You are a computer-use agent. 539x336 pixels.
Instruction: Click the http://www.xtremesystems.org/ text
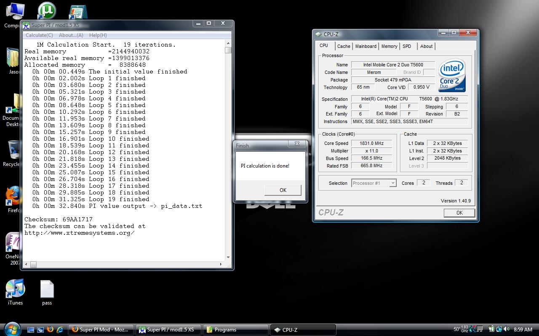(x=80, y=233)
